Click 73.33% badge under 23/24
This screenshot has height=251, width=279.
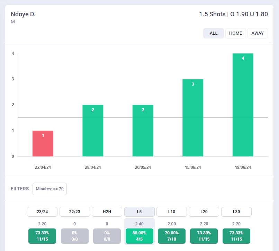(x=42, y=236)
